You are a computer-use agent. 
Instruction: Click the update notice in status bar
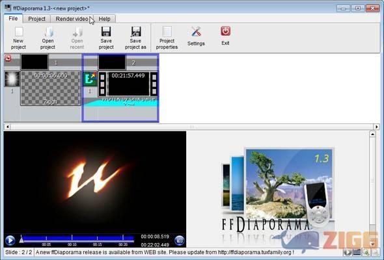pyautogui.click(x=165, y=252)
